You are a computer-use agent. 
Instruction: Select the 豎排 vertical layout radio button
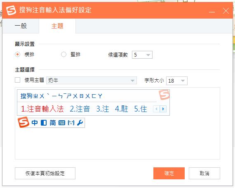tap(63, 54)
